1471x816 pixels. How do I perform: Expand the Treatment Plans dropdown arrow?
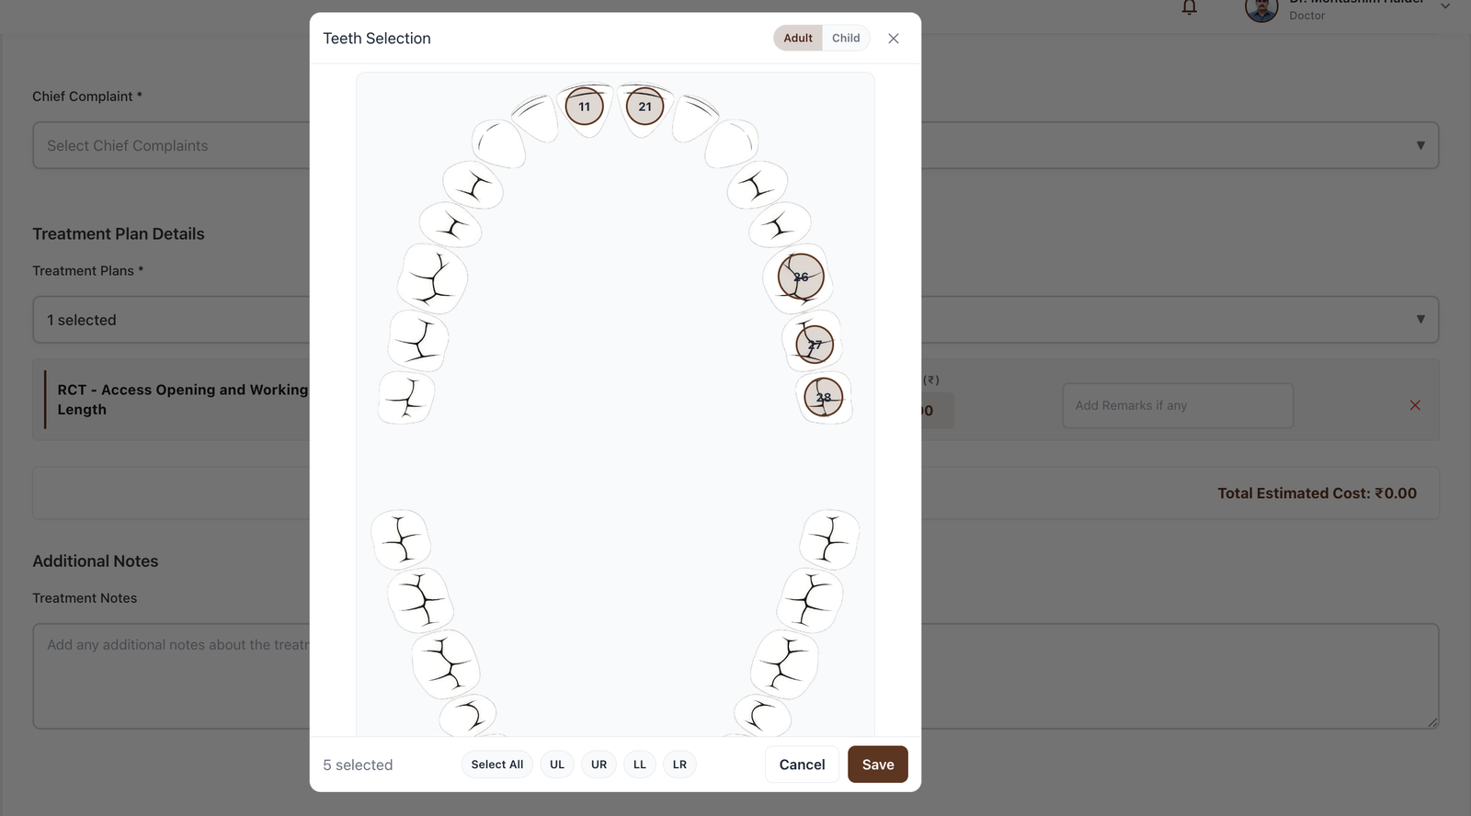1420,320
